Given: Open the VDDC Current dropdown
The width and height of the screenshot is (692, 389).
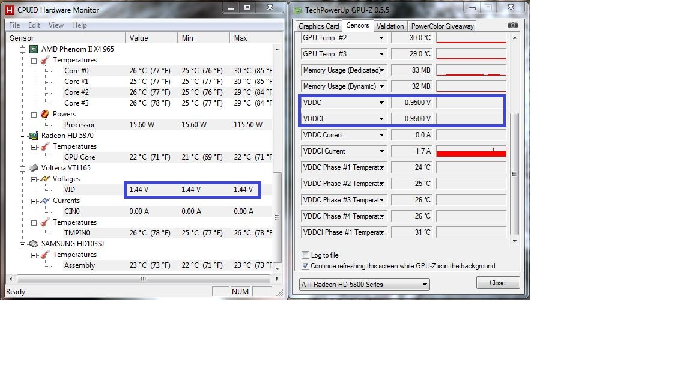Looking at the screenshot, I should [x=381, y=135].
